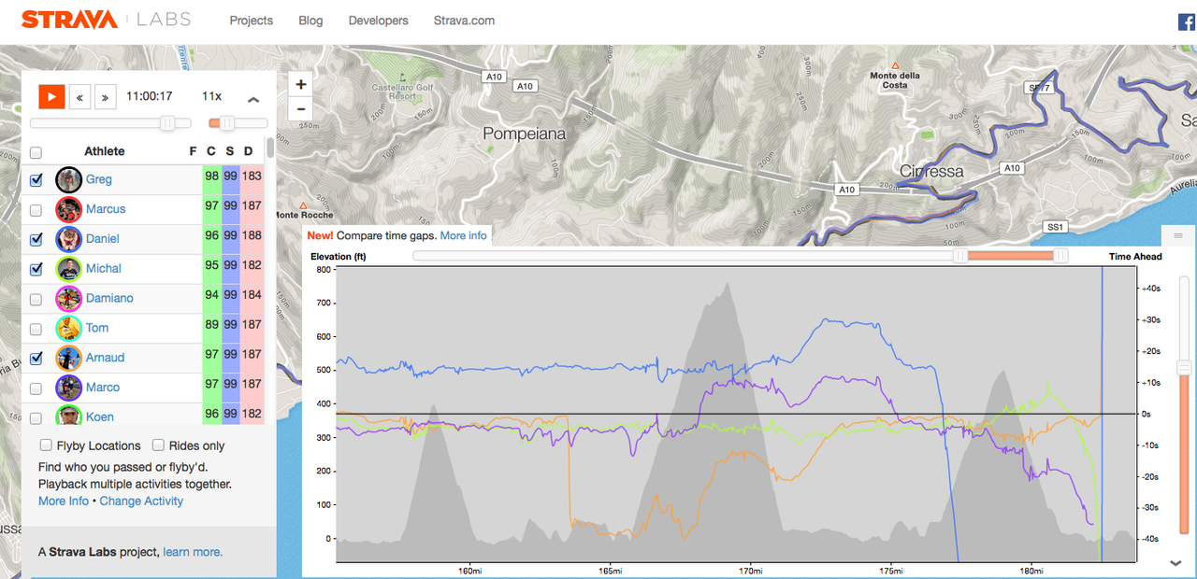Open Koen's avatar picture

coord(68,416)
